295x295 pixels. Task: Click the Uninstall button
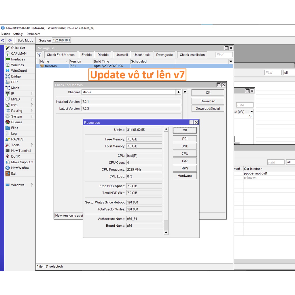point(122,55)
